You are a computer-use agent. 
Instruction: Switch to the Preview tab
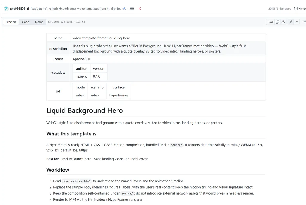point(11,22)
